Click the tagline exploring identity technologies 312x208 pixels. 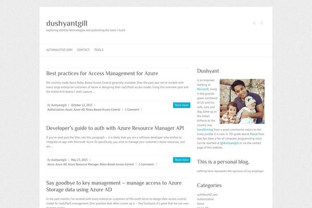[86, 30]
